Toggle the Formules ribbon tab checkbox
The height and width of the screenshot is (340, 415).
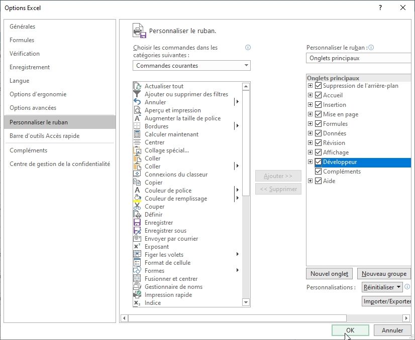pyautogui.click(x=318, y=124)
